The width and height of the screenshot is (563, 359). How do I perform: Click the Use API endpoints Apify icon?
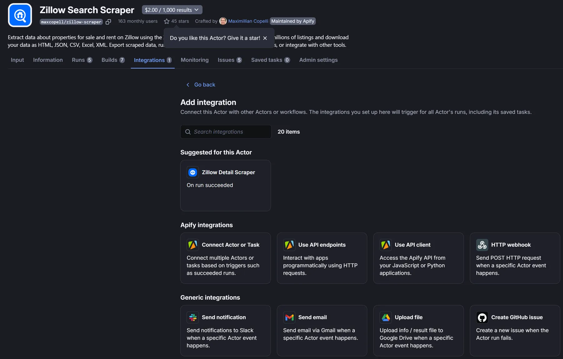click(289, 245)
